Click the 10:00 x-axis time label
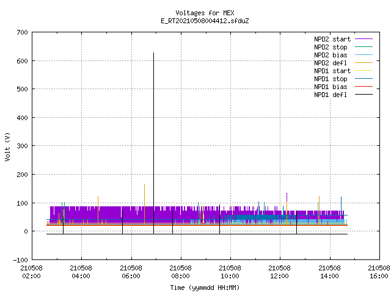 [x=230, y=276]
